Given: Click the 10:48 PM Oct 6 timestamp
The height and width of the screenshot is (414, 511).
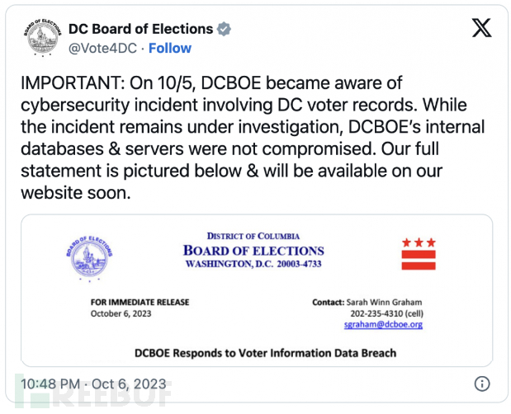Looking at the screenshot, I should (92, 383).
